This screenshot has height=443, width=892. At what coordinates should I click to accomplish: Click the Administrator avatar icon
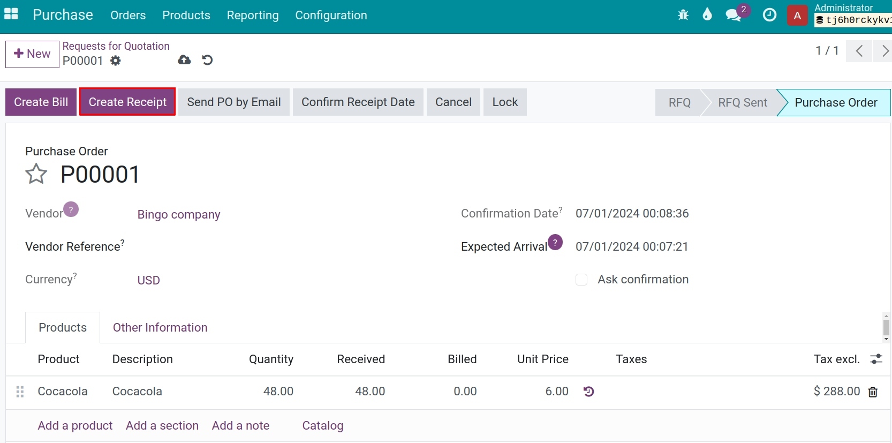click(x=797, y=15)
